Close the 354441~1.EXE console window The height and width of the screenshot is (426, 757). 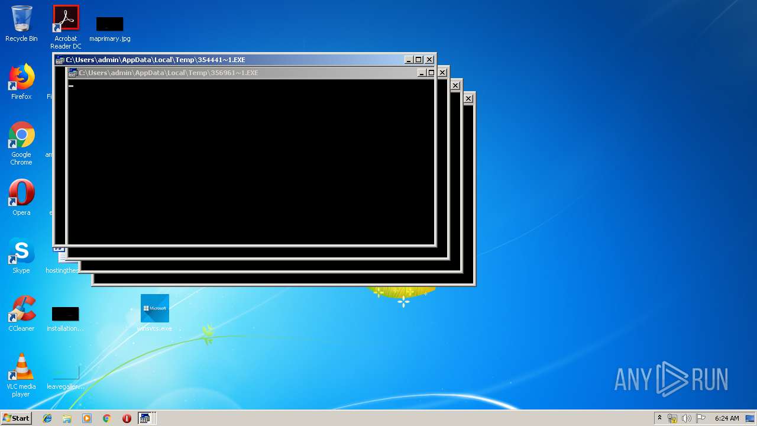pyautogui.click(x=429, y=60)
